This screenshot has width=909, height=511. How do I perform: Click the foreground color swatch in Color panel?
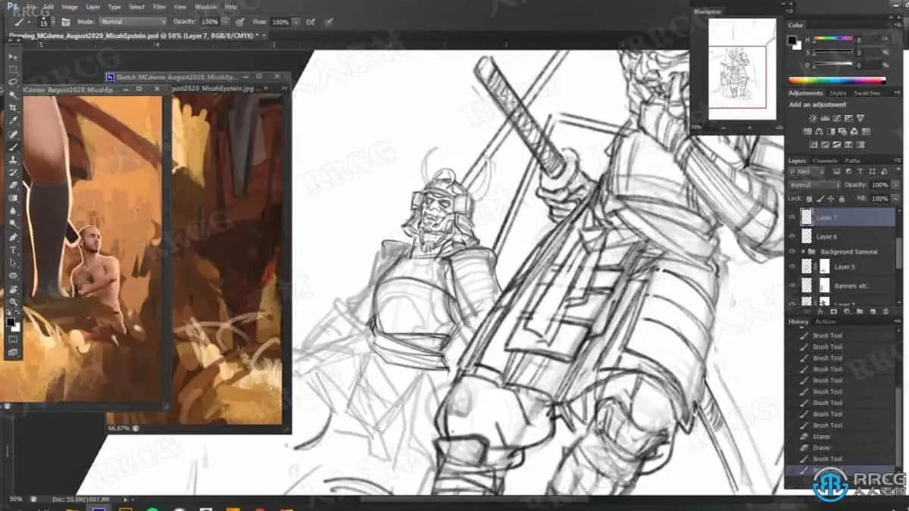pyautogui.click(x=792, y=40)
